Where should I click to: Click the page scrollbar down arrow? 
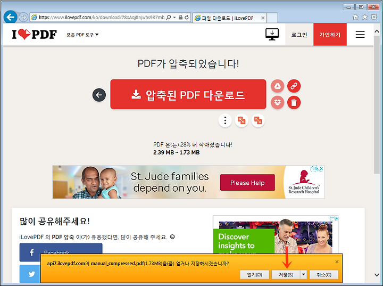[377, 275]
